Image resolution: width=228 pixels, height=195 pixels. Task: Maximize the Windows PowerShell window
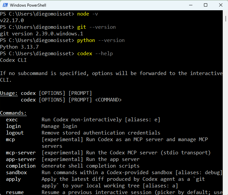[x=206, y=5]
